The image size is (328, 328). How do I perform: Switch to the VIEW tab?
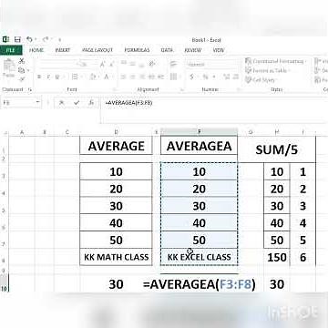point(219,50)
